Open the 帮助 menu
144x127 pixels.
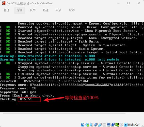point(72,10)
